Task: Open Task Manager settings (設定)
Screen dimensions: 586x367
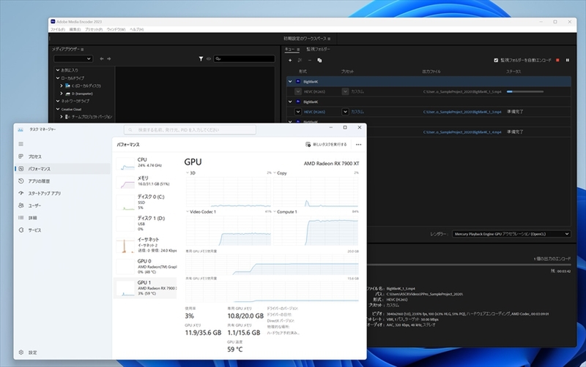Action: (x=22, y=352)
